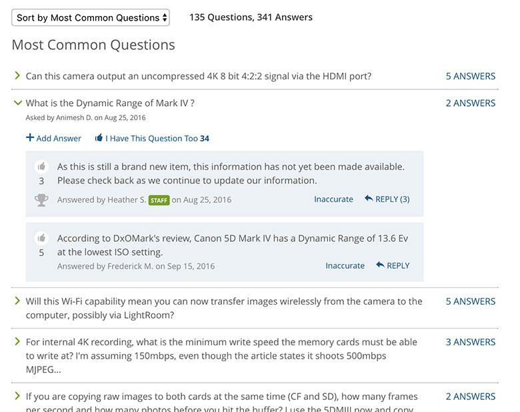Viewport: 520px width, 412px height.
Task: Open 2 ANSWERS link for Dynamic Range question
Action: click(470, 103)
